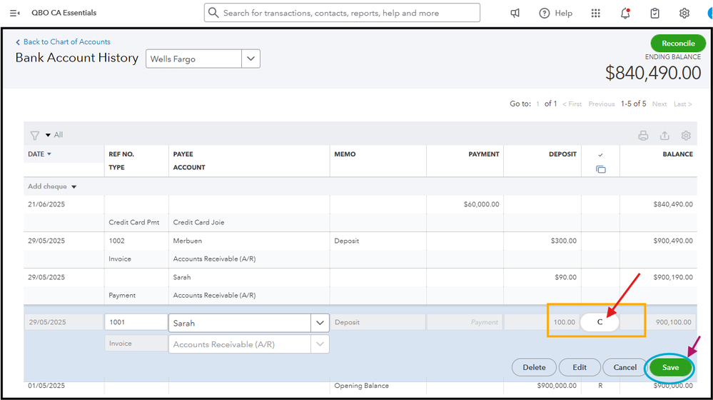Click the export register icon
This screenshot has height=400, width=713.
[x=664, y=136]
